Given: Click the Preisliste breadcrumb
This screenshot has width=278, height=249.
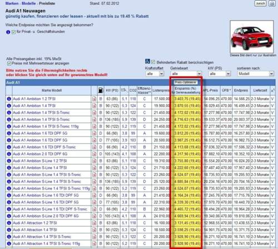Looking at the screenshot, I should coord(47,3).
